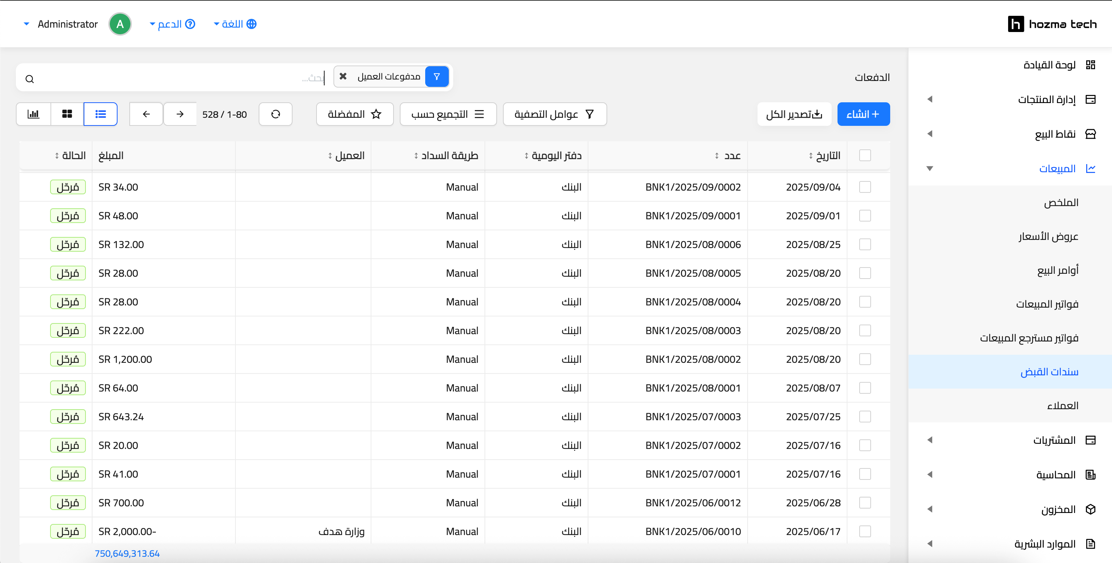Switch to graph chart view icon
The width and height of the screenshot is (1112, 563).
33,114
